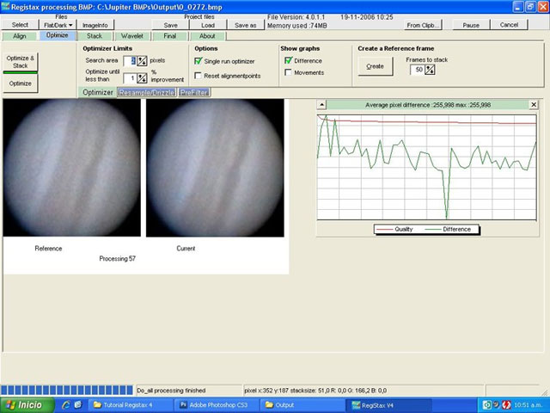Click the Create reference frame button
Viewport: 550px width, 413px height.
375,65
